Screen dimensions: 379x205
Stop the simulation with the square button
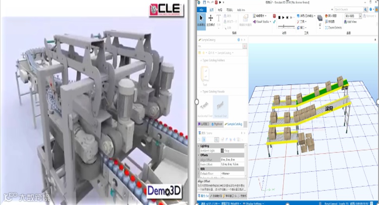[279, 18]
